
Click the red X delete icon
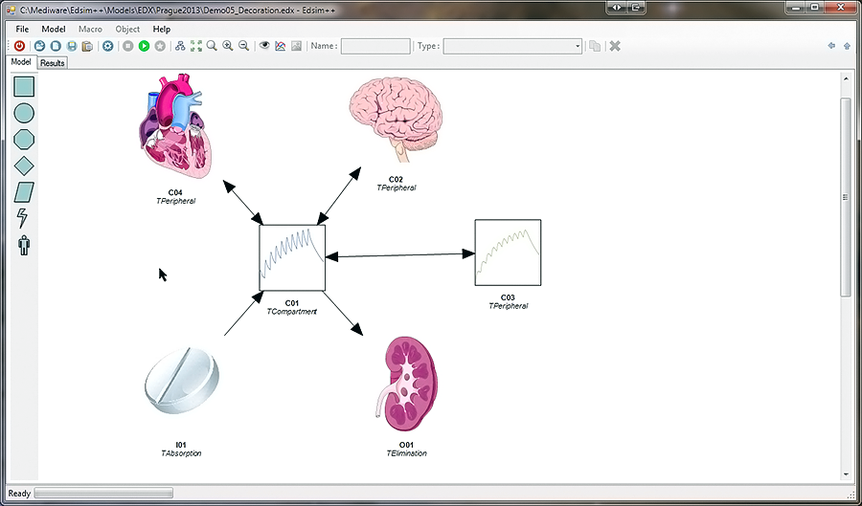click(615, 46)
